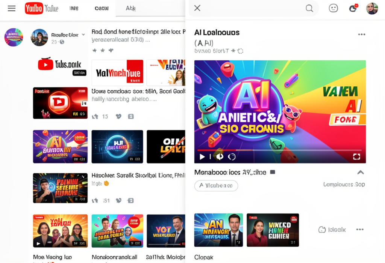Open the emoji reactions icon

click(x=333, y=8)
